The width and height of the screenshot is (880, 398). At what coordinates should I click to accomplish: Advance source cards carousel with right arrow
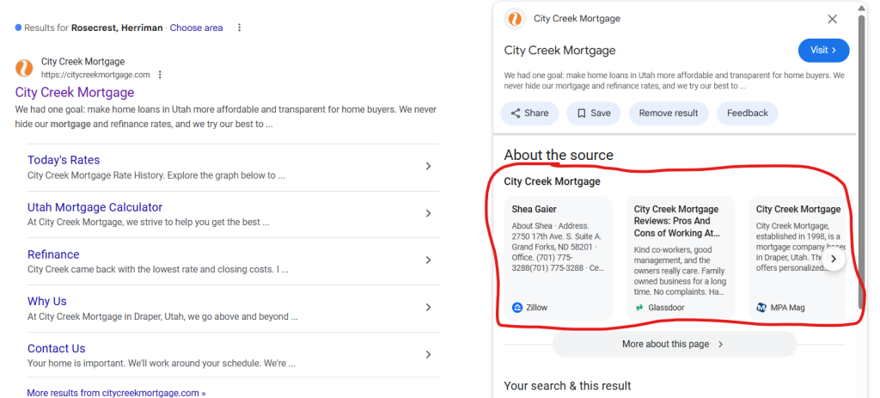pyautogui.click(x=834, y=259)
